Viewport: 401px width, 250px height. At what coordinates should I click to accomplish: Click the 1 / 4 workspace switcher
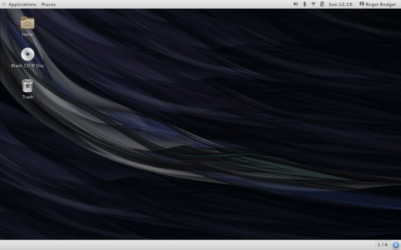point(382,245)
